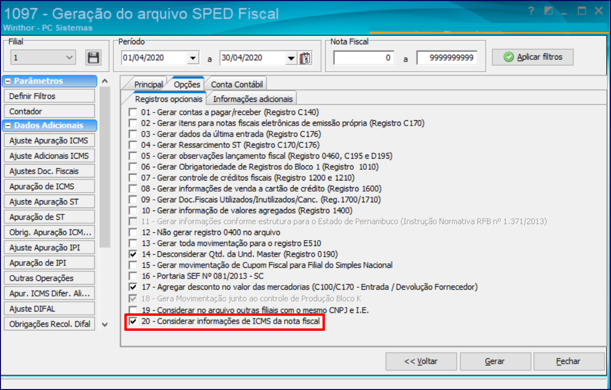Open Ajuste DIFAL
Image resolution: width=611 pixels, height=390 pixels.
49,309
